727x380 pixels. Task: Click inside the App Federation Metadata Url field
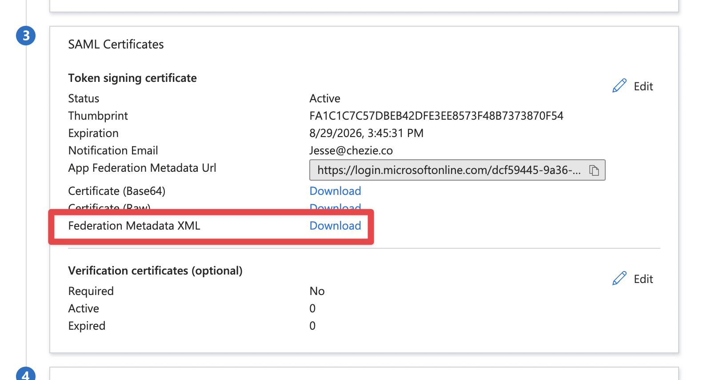[x=448, y=170]
